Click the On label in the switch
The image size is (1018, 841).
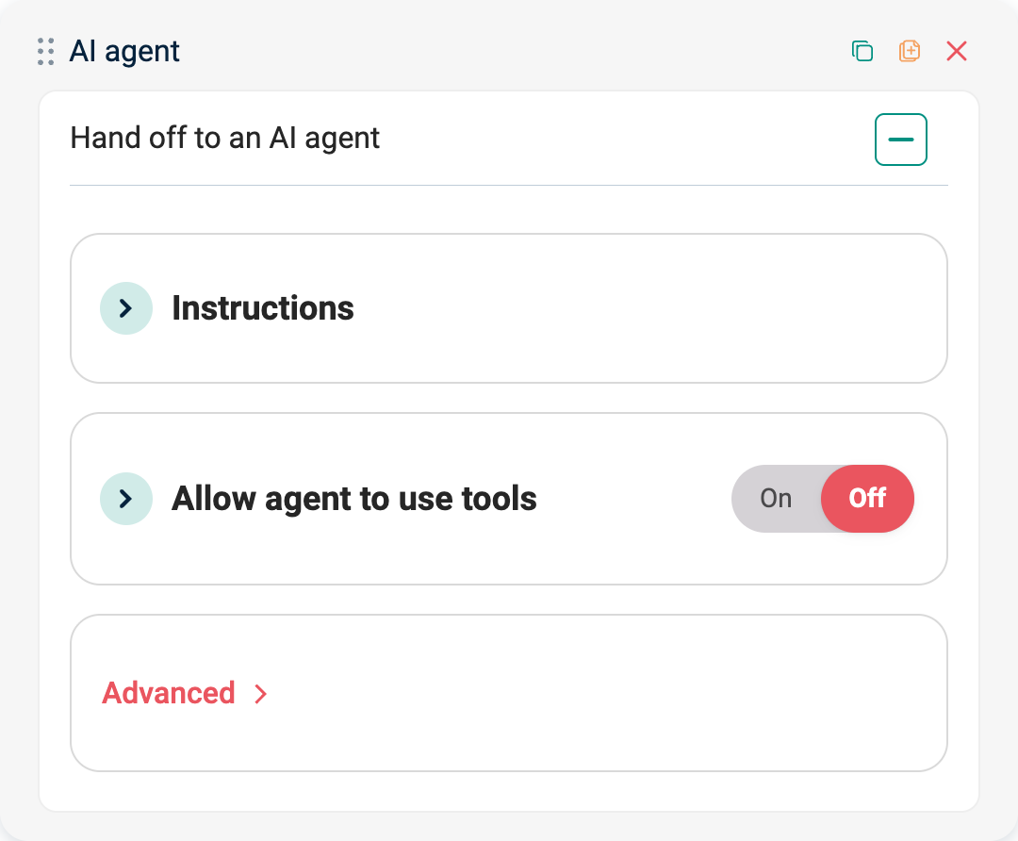[775, 499]
